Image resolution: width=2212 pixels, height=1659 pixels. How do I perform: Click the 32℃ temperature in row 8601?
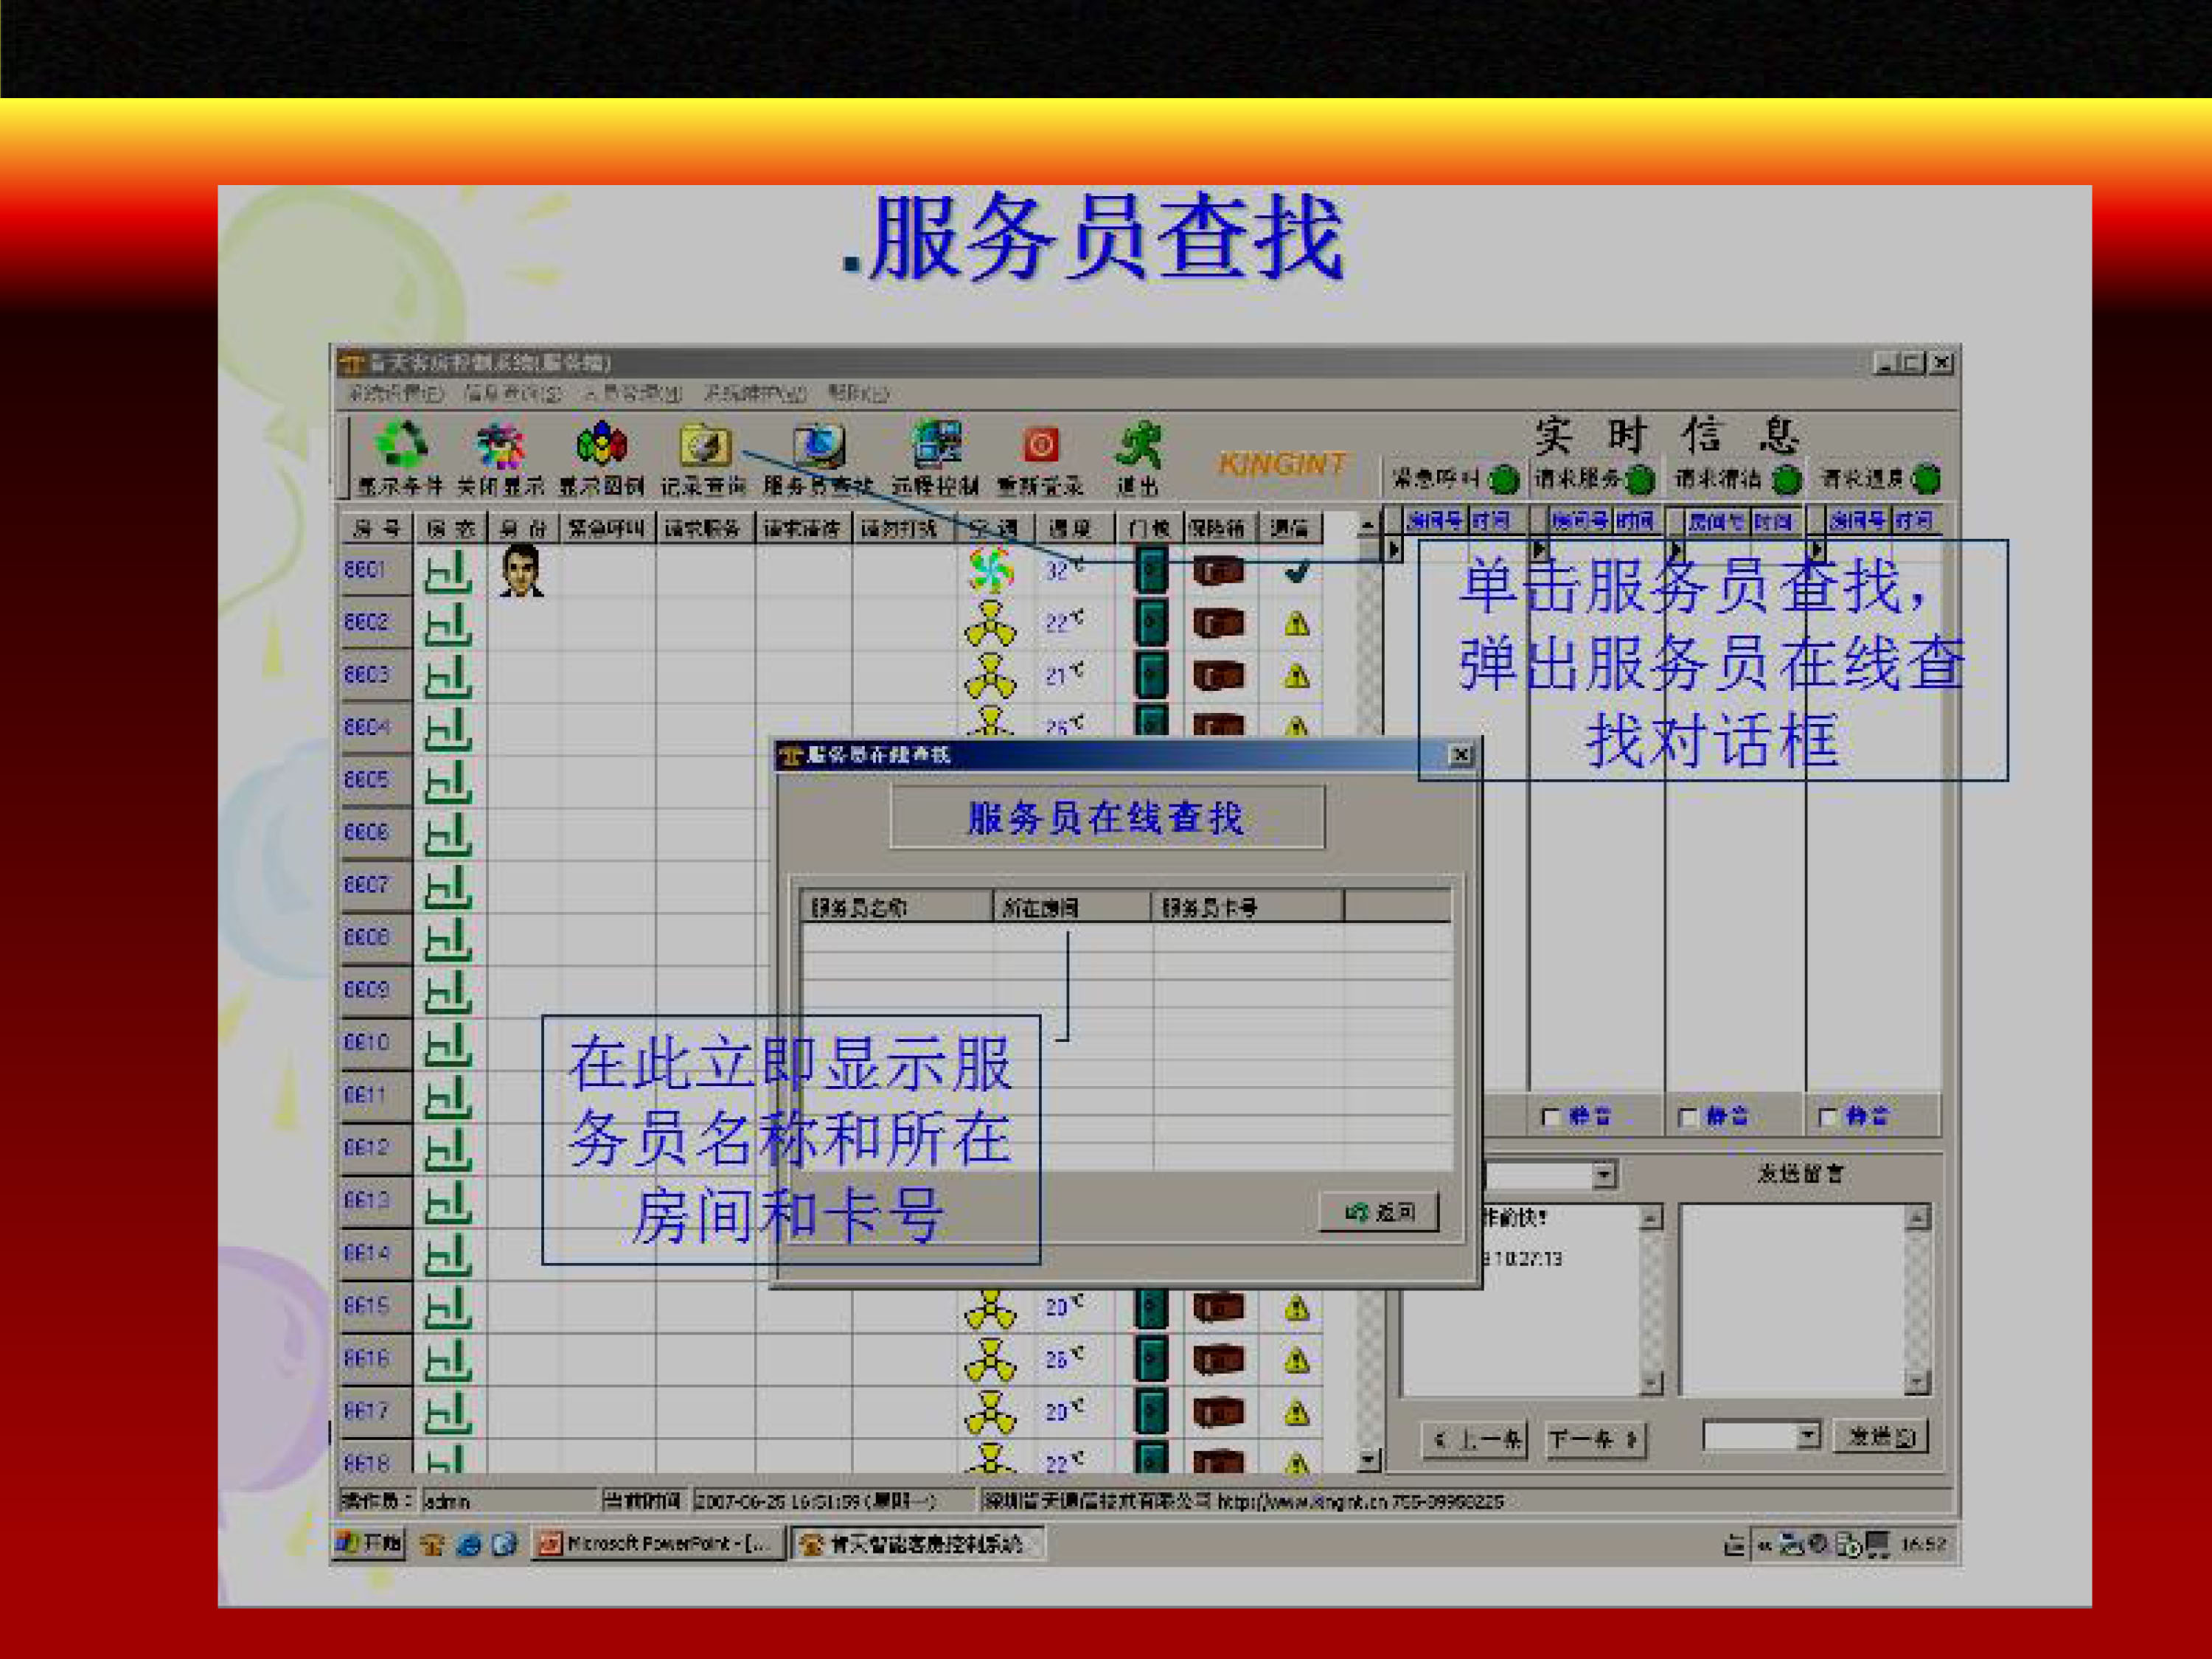(1064, 570)
